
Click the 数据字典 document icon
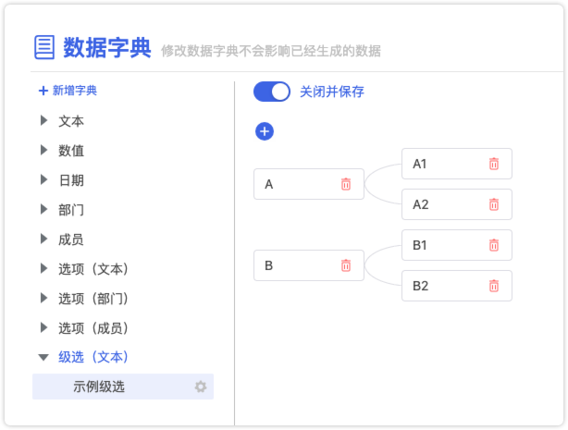pos(44,47)
